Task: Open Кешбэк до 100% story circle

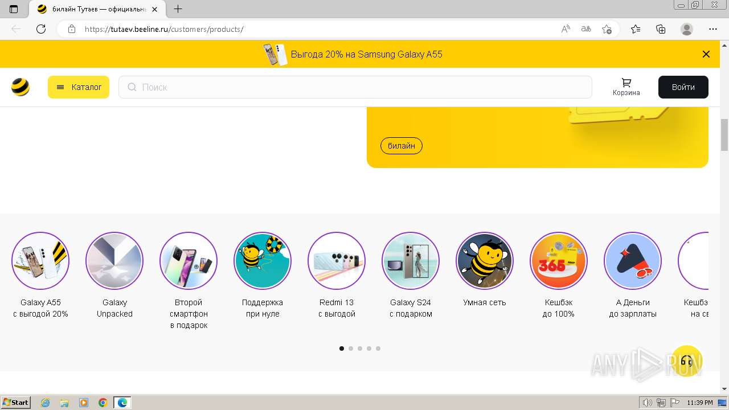Action: coord(559,261)
